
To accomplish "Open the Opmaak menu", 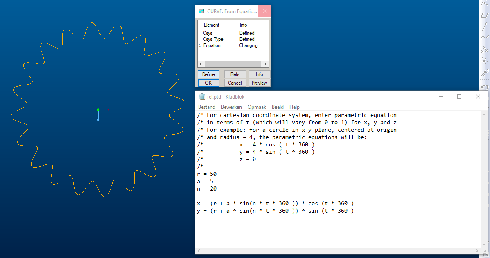I will coord(257,107).
